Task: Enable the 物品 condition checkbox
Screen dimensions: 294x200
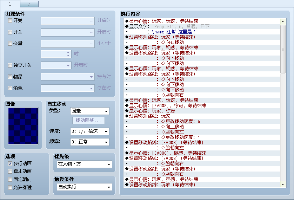Action: (x=10, y=77)
